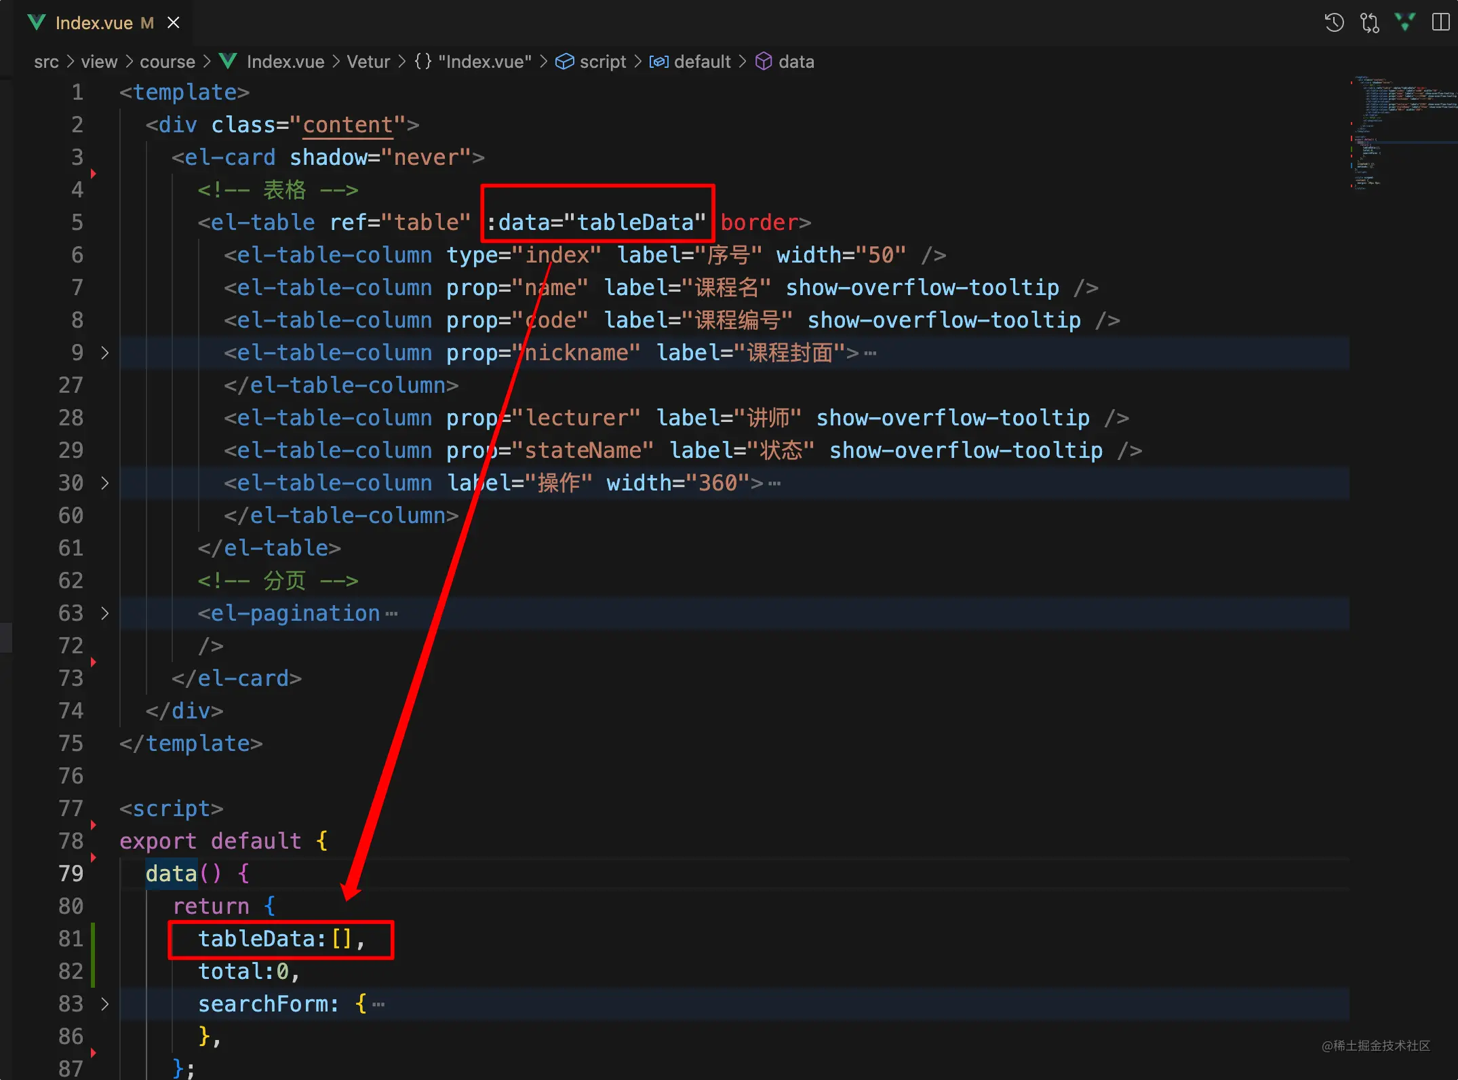This screenshot has height=1080, width=1458.
Task: Expand the folded 操作 column at line 30
Action: pos(104,483)
